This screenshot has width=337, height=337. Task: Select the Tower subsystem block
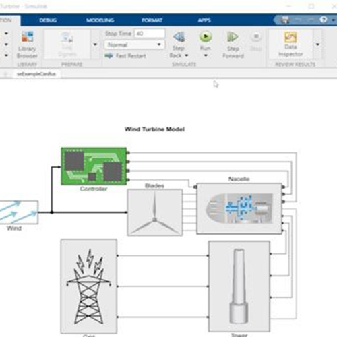coord(239,286)
